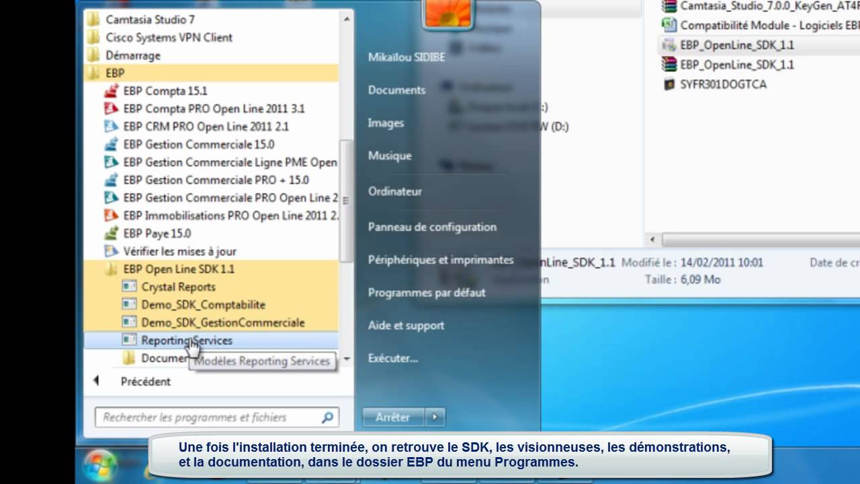The width and height of the screenshot is (860, 484).
Task: Click the Taille : 6,09 Mo detail
Action: pos(683,280)
